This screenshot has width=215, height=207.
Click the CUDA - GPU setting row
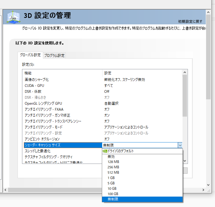click(x=103, y=86)
